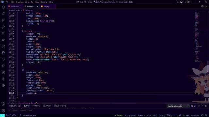Open the Explorer view in activity bar
Image resolution: width=209 pixels, height=117 pixels.
pos(3,7)
